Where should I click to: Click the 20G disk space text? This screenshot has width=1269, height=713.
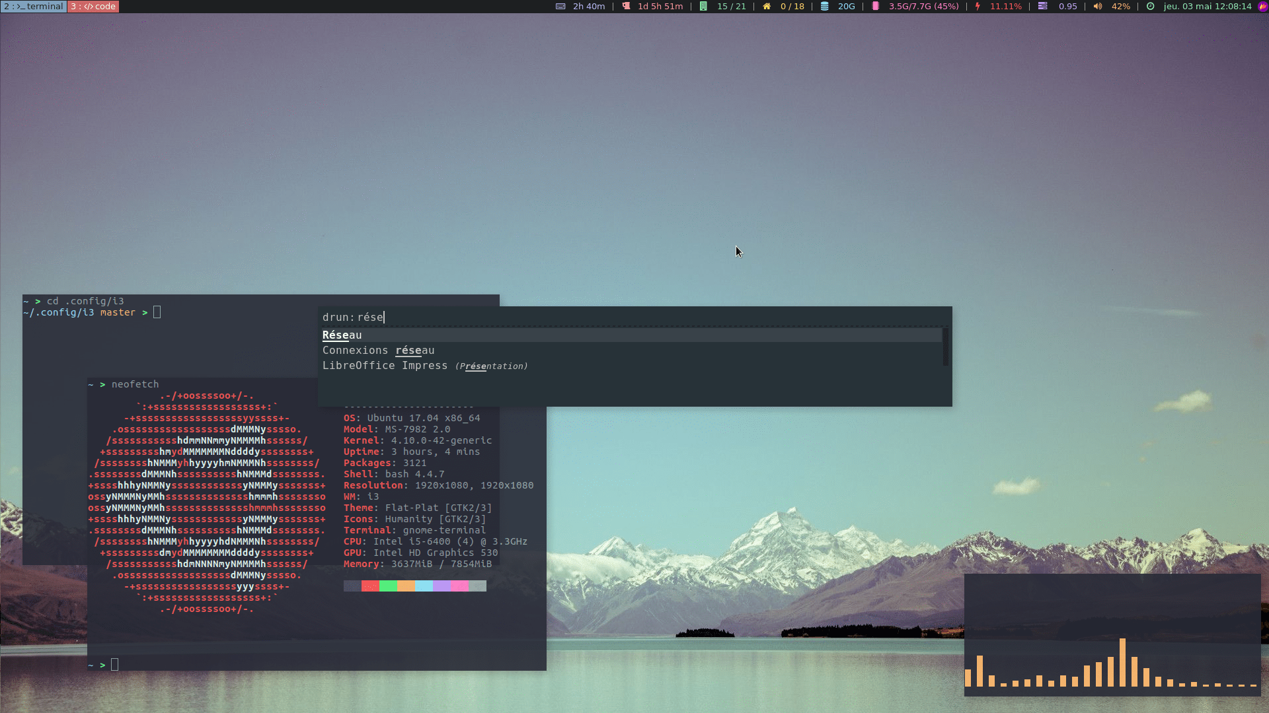(x=846, y=6)
